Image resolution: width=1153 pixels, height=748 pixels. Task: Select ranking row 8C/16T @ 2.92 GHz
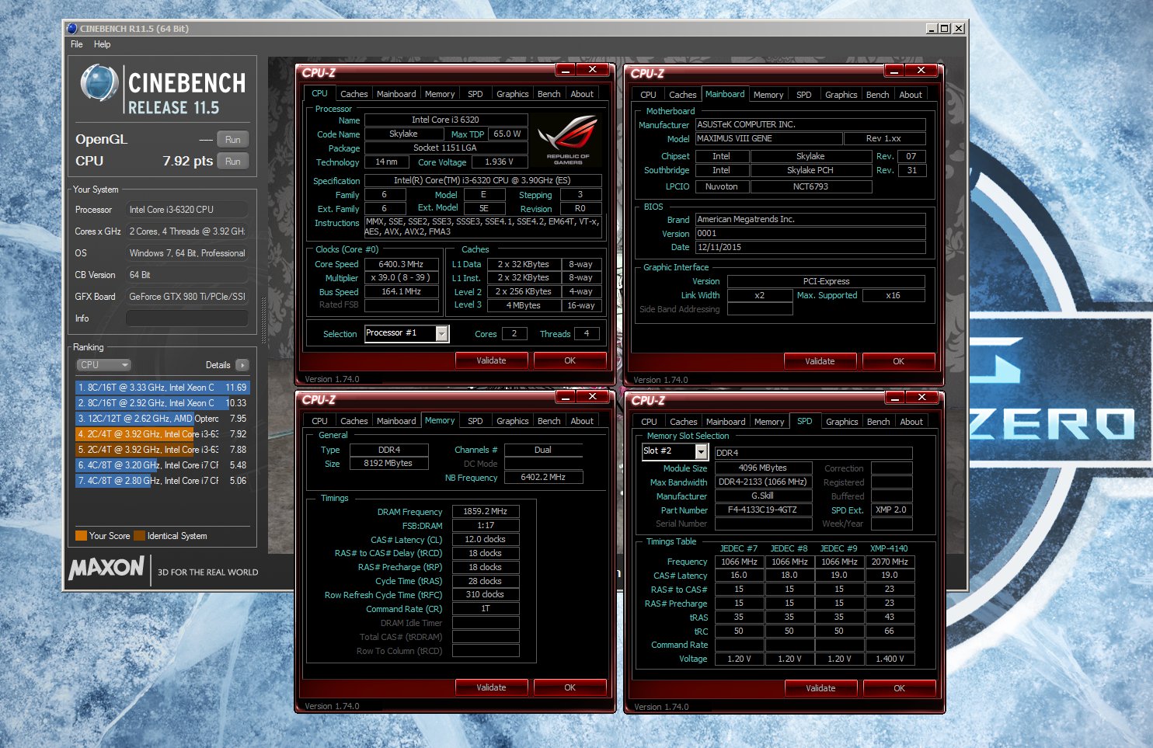[x=162, y=403]
